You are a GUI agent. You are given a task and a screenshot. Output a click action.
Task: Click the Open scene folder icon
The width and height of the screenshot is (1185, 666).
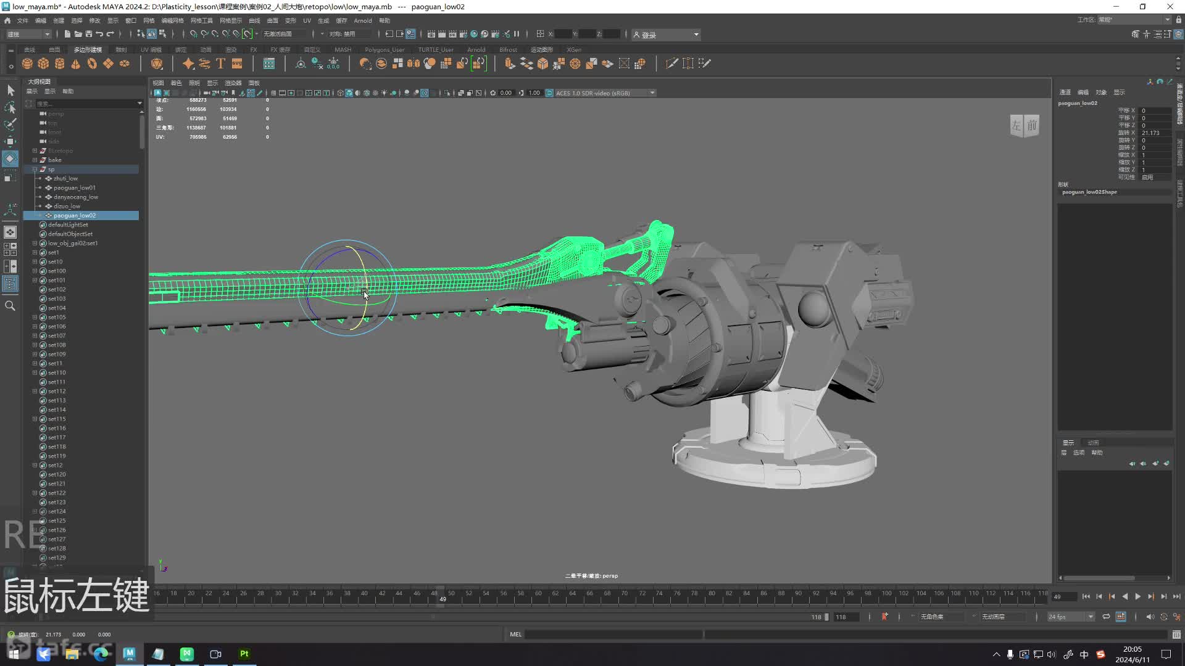click(x=78, y=34)
